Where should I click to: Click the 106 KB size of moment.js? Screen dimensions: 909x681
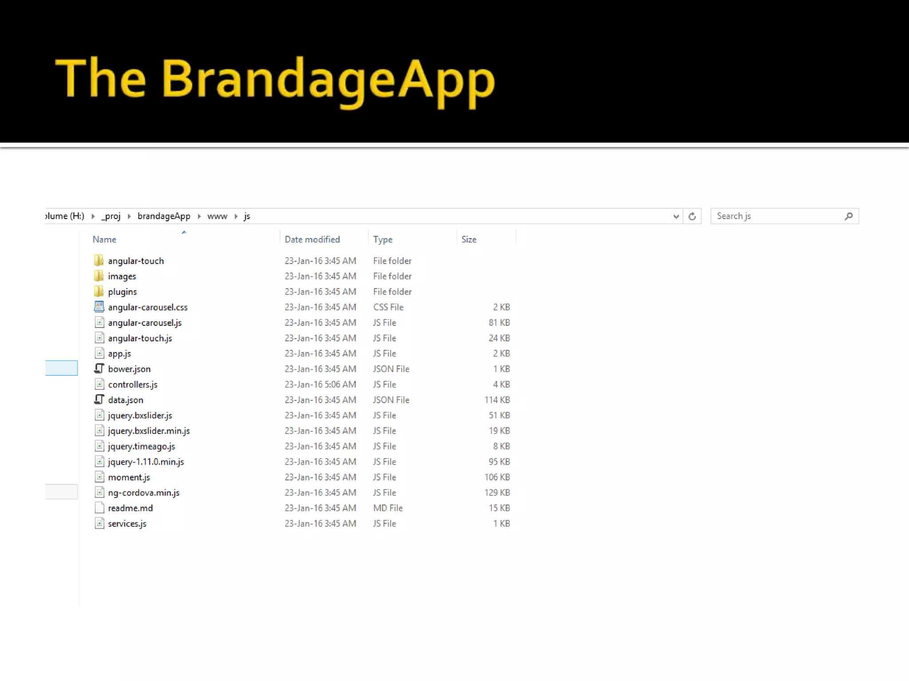(x=497, y=477)
